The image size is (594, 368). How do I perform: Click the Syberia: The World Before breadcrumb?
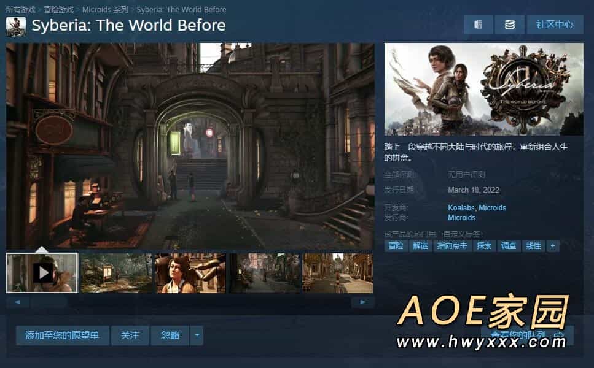point(181,9)
